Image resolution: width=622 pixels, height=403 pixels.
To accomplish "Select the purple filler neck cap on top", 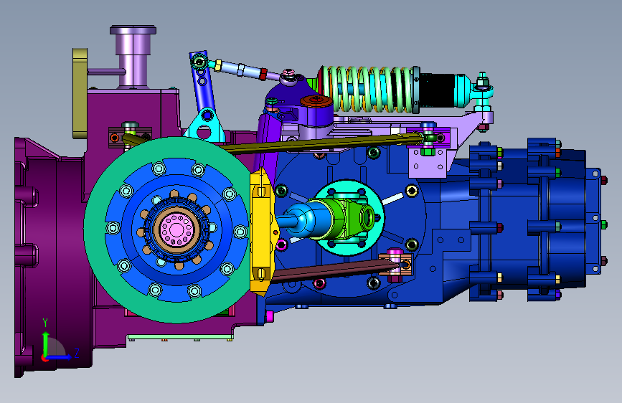I will (133, 30).
